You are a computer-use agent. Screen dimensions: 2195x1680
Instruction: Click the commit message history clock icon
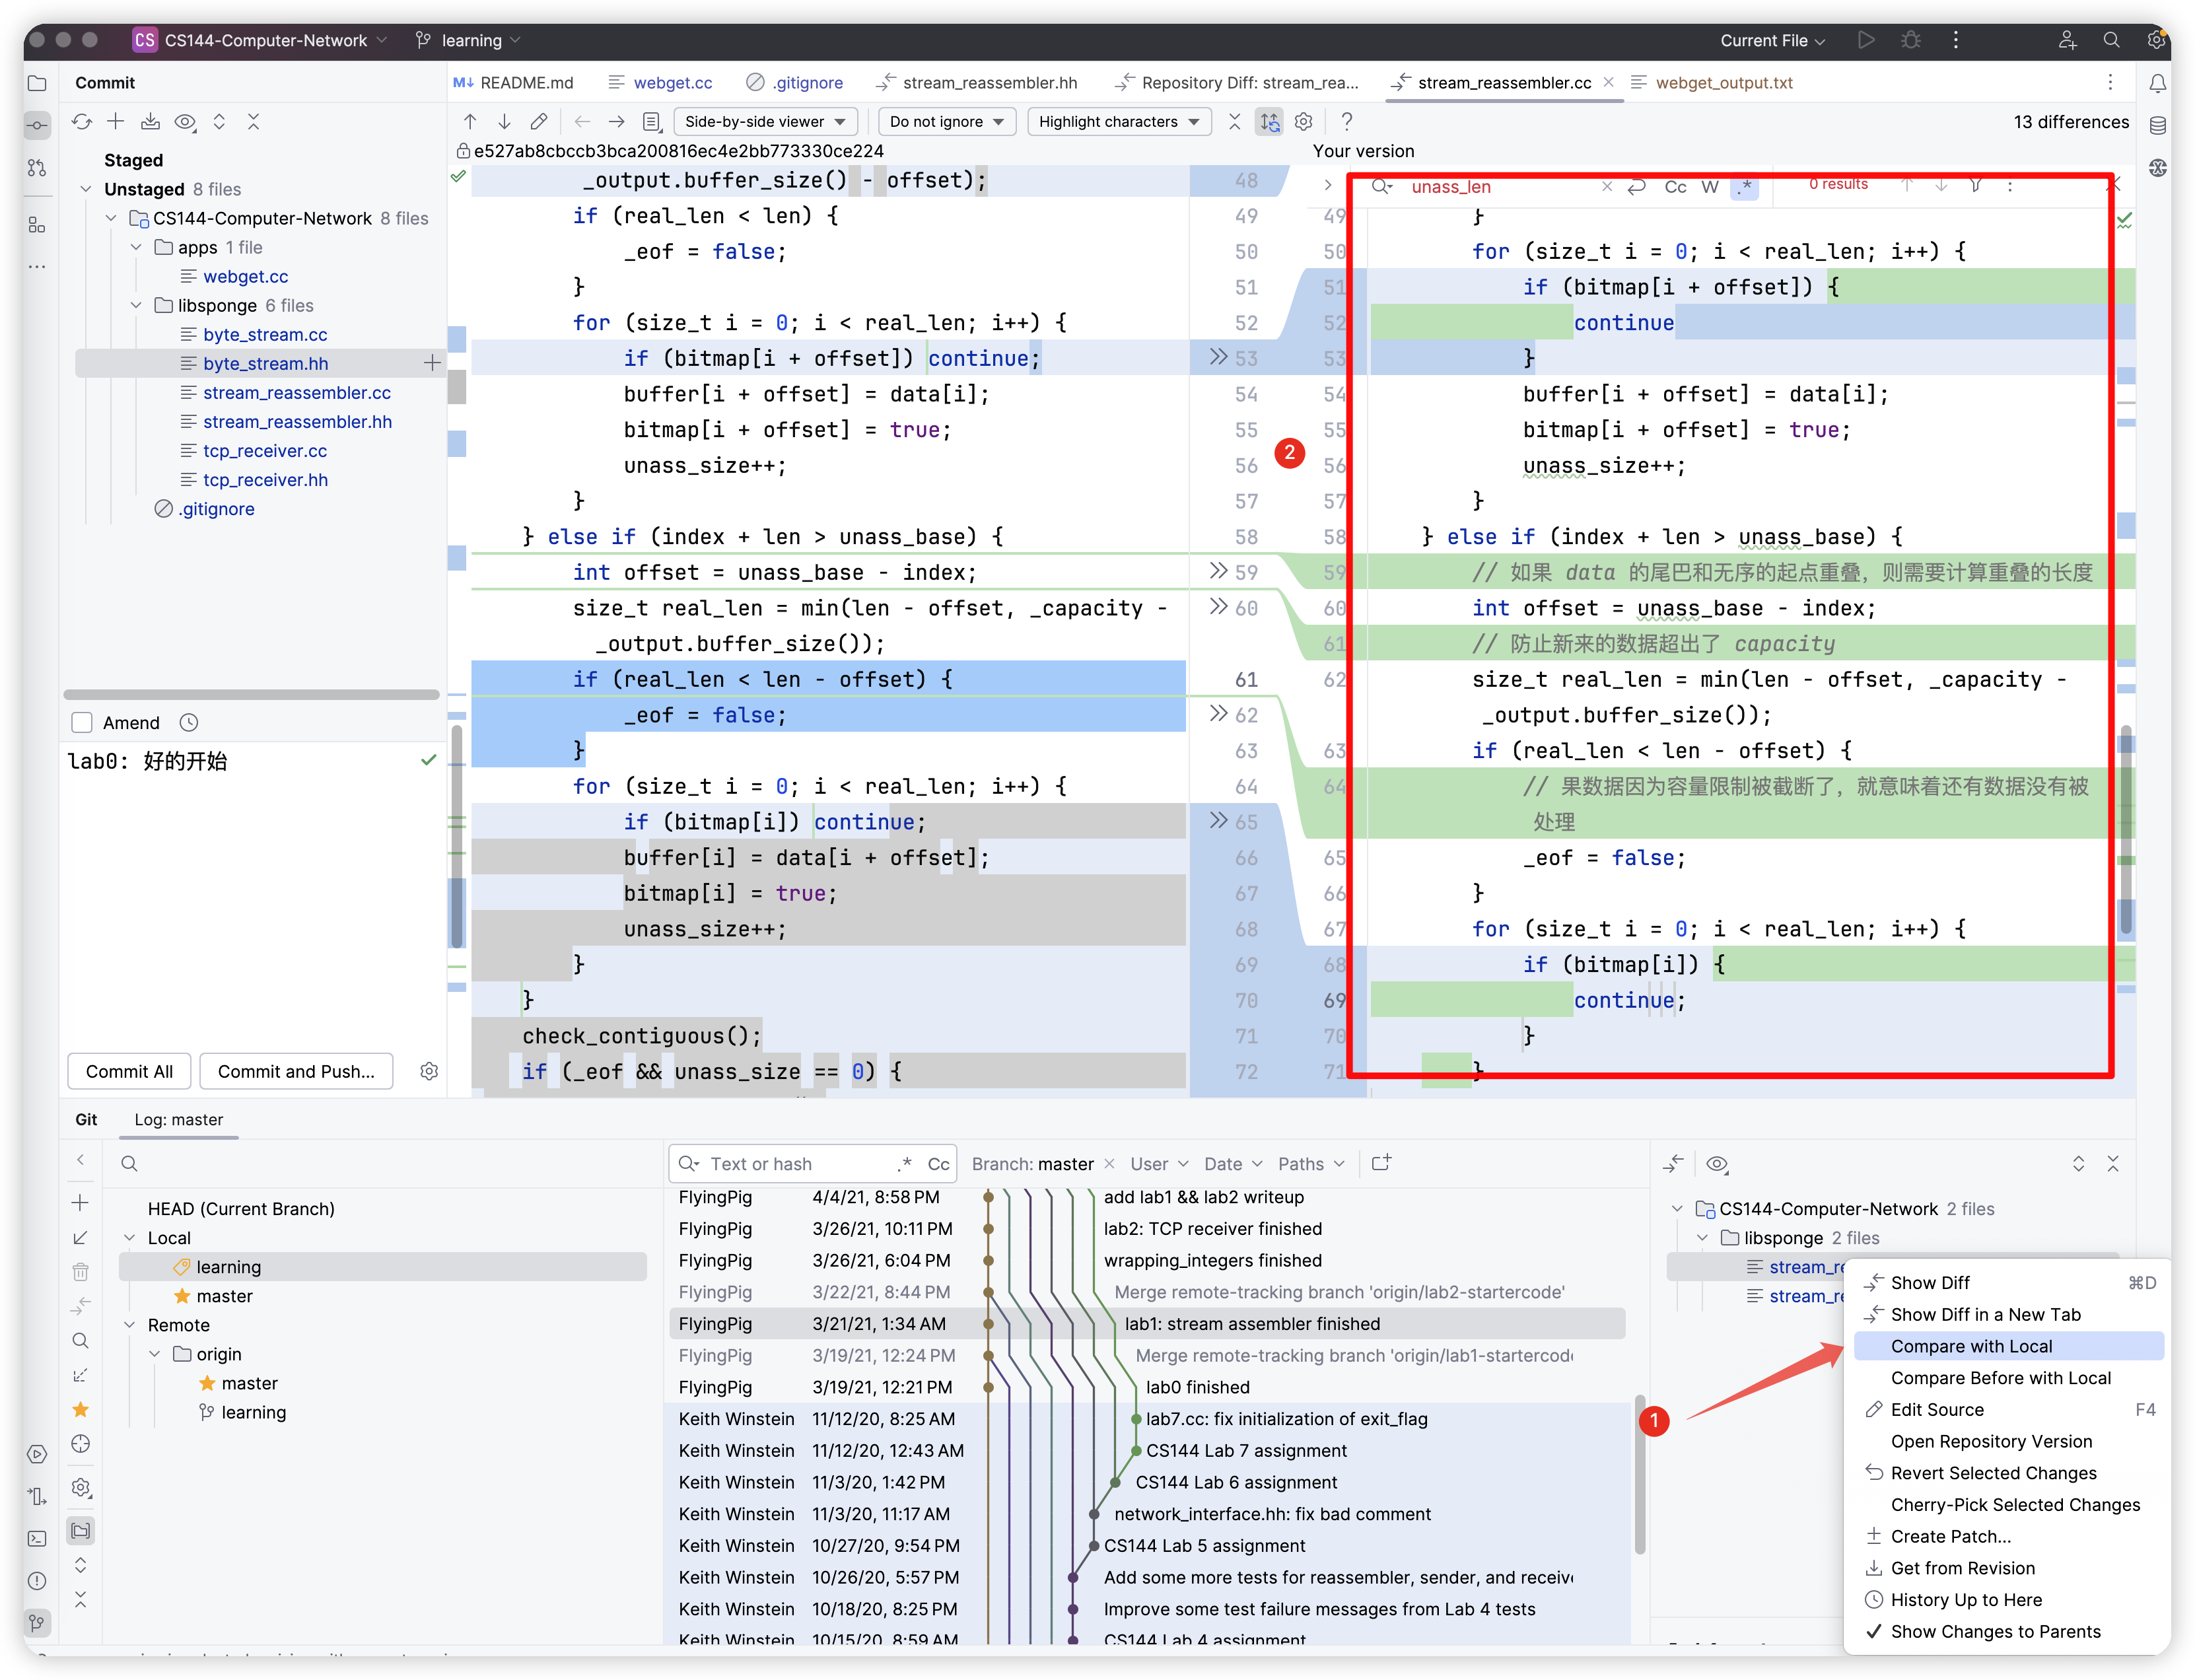[189, 722]
